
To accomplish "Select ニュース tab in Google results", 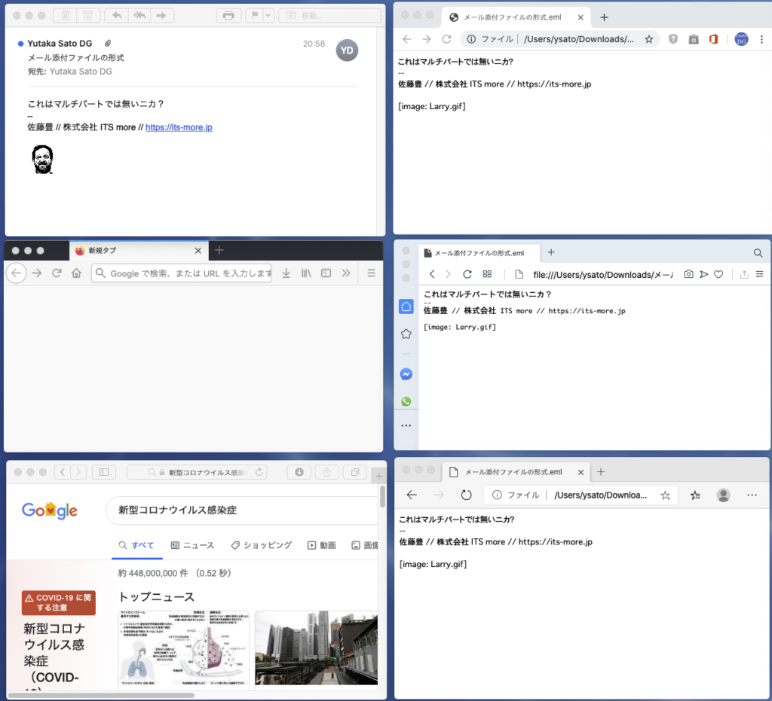I will click(192, 545).
